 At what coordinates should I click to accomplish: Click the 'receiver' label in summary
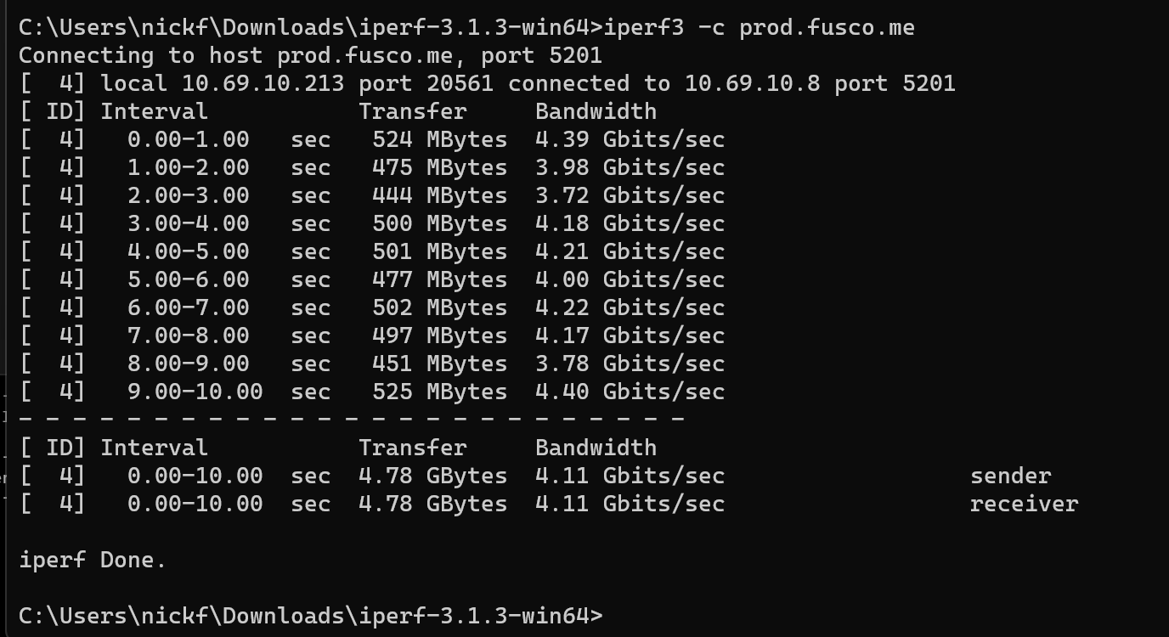pos(1024,505)
